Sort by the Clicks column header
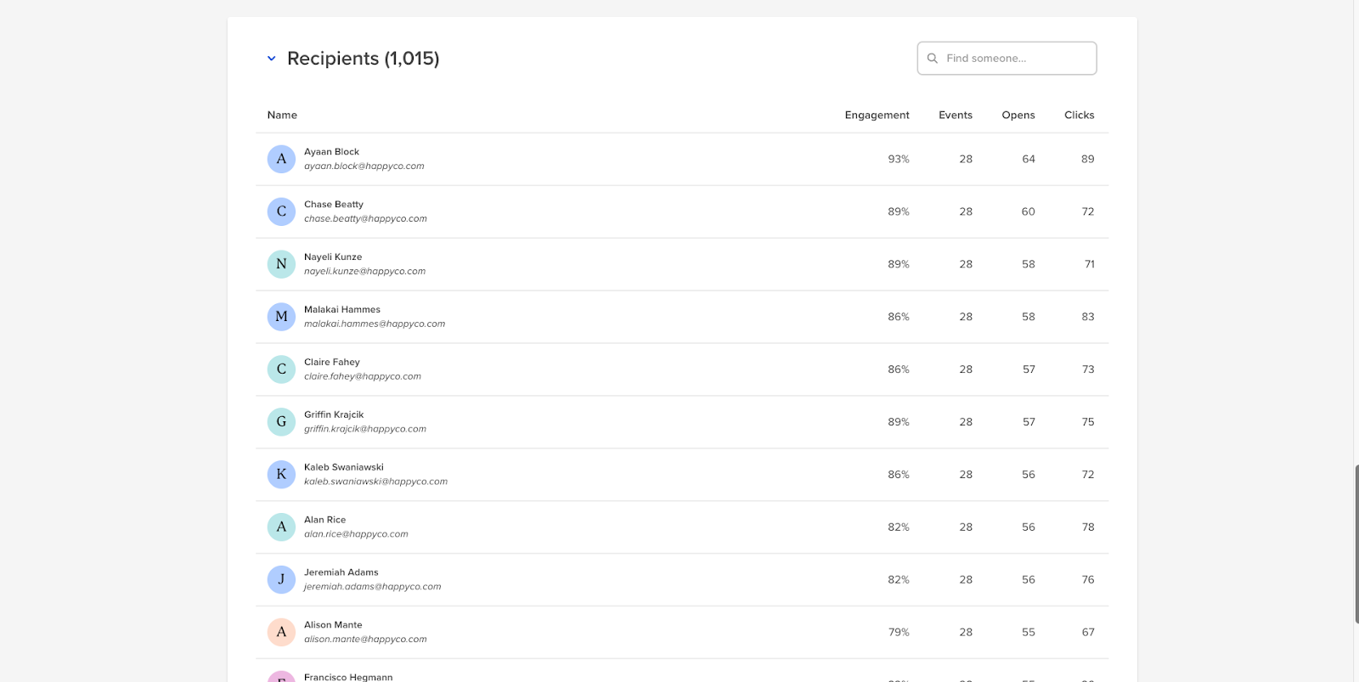The image size is (1359, 682). pyautogui.click(x=1079, y=116)
